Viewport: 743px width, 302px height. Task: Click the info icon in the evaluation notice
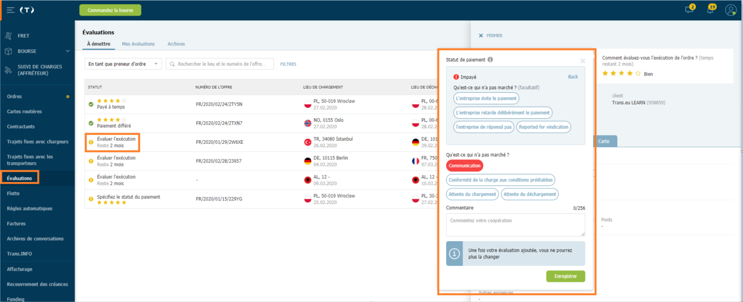click(x=455, y=253)
